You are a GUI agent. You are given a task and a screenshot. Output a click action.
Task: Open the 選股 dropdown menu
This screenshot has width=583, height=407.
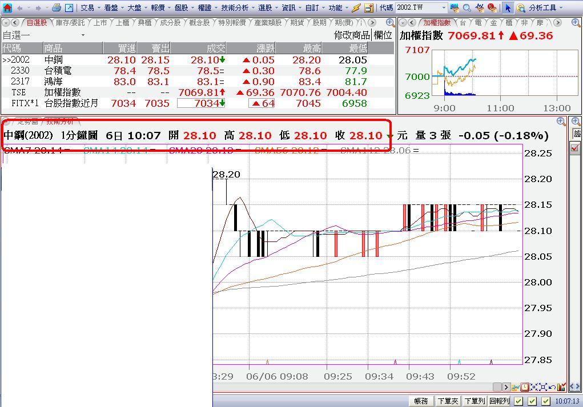click(268, 7)
